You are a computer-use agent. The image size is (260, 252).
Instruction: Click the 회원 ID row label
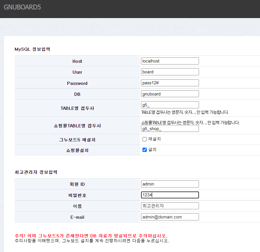[x=77, y=184]
